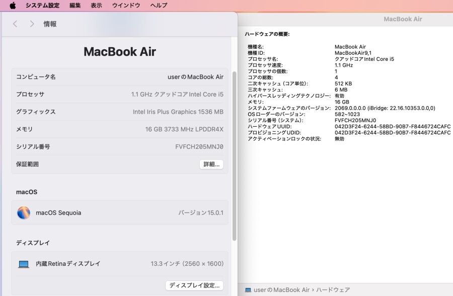
Task: Click the 詳細... warranty button
Action: (x=211, y=164)
